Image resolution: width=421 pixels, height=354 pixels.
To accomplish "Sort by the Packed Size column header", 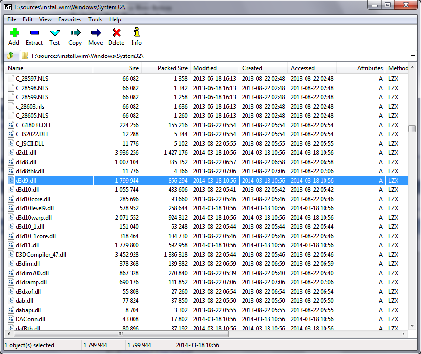I will [x=166, y=68].
